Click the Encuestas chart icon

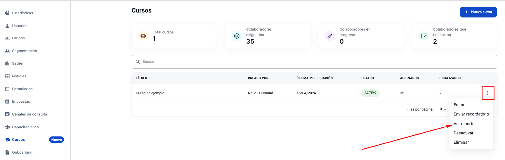7,102
